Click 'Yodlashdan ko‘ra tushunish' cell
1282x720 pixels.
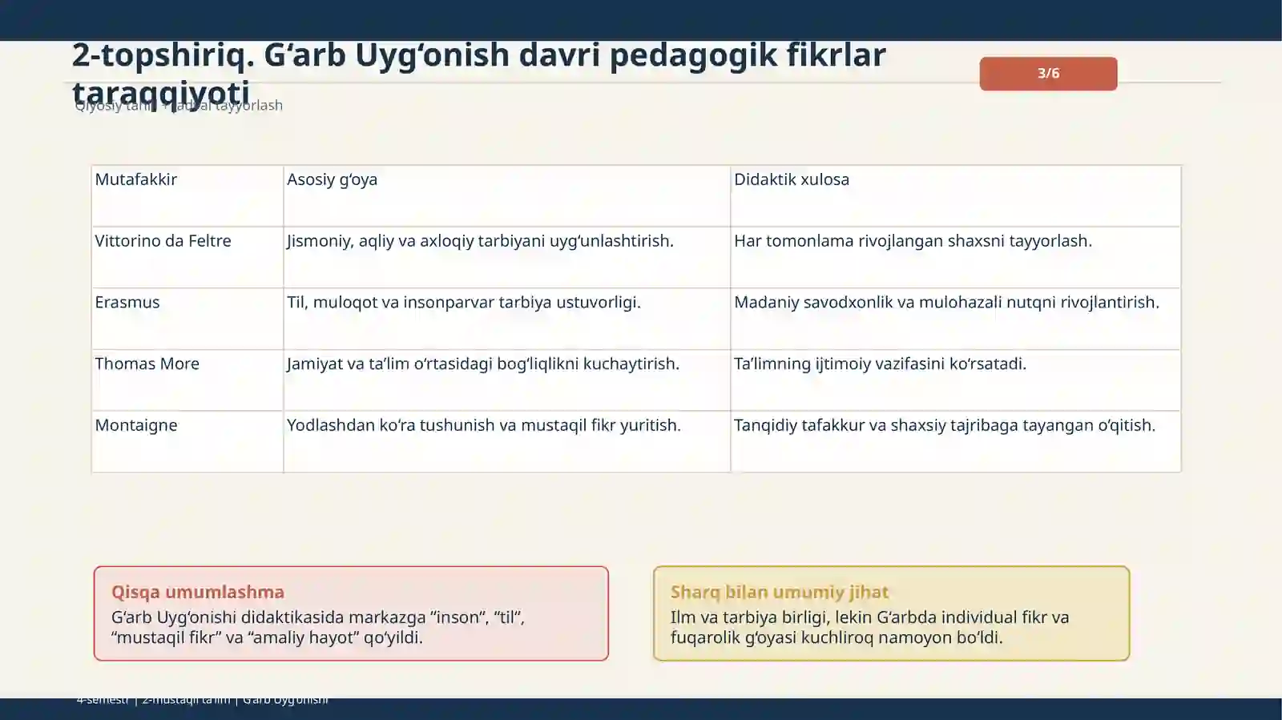click(x=507, y=442)
